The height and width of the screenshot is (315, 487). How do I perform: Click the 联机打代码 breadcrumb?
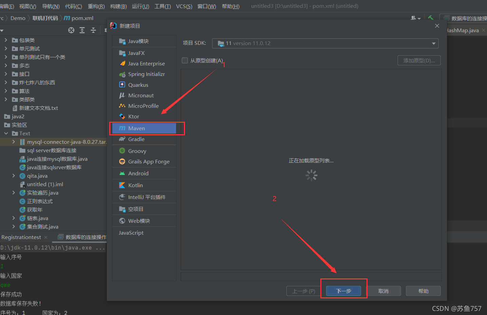pyautogui.click(x=45, y=18)
